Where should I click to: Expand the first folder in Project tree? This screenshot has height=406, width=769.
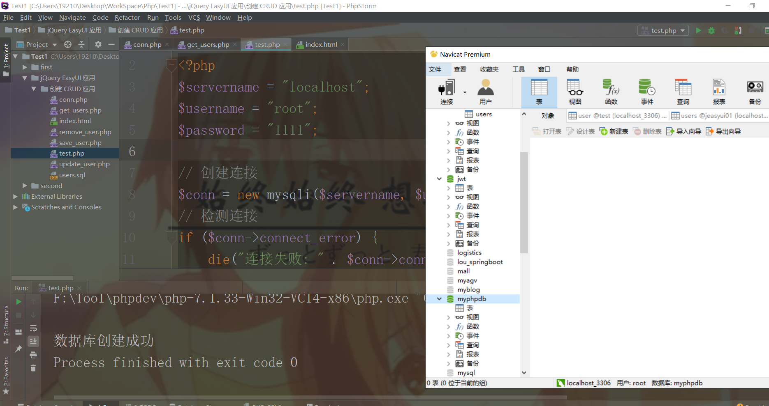(x=25, y=67)
